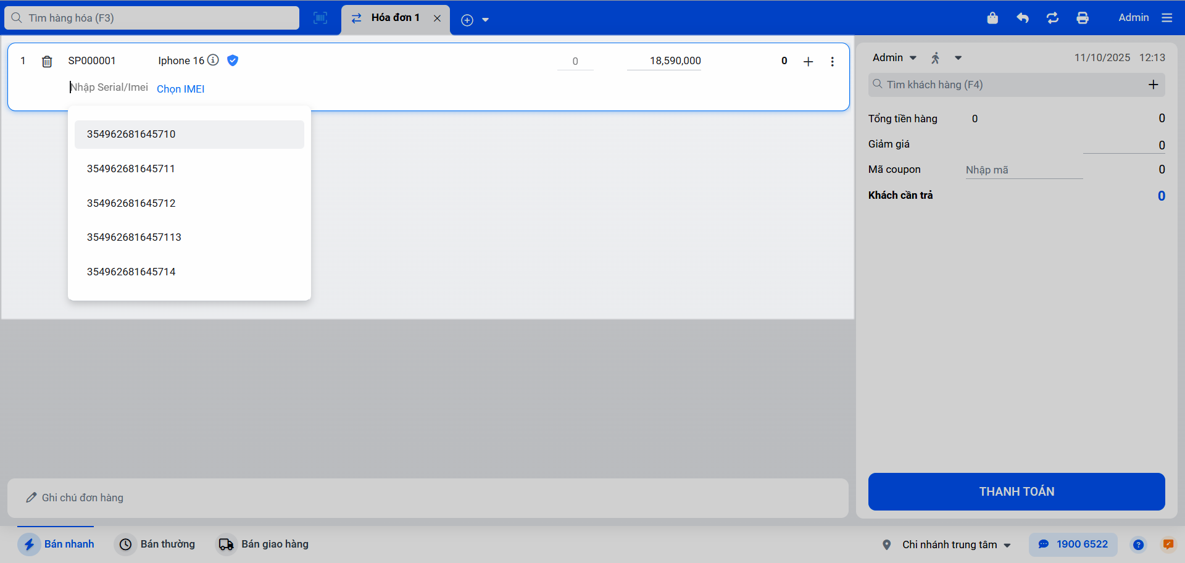Focus the Tìm hàng hóa (F3) search box
Viewport: 1185px width, 563px height.
tap(152, 18)
